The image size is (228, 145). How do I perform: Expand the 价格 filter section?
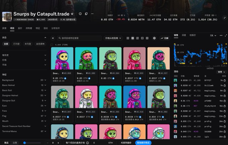tap(24, 60)
